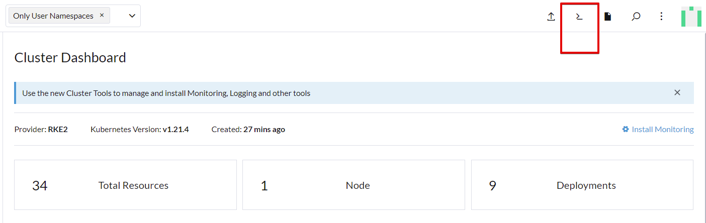
Task: Click the Install Monitoring link
Action: (663, 129)
